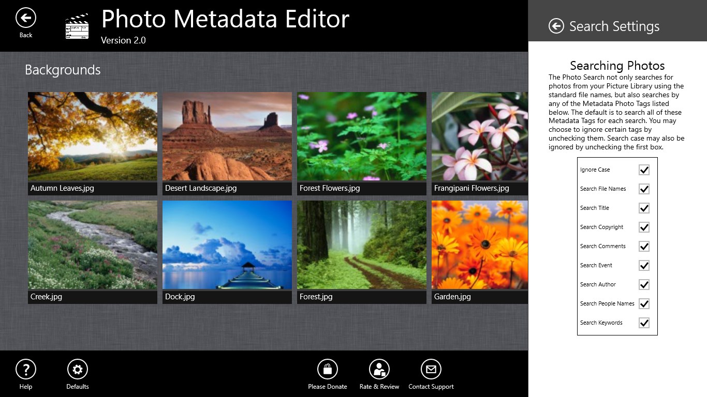Uncheck the Ignore Case checkbox

[644, 170]
